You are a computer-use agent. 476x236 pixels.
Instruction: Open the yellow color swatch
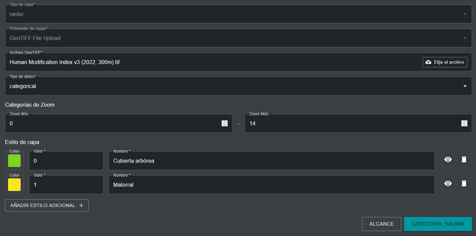tap(14, 185)
